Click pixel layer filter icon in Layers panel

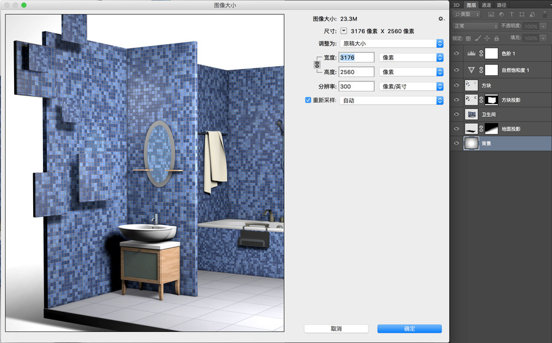click(x=491, y=15)
